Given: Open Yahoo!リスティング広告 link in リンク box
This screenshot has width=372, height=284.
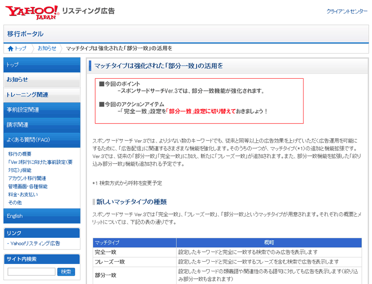Looking at the screenshot, I should [x=35, y=243].
